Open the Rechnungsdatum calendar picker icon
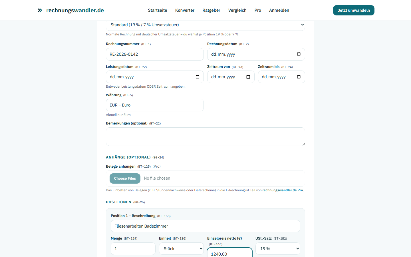411x257 pixels. (x=299, y=54)
